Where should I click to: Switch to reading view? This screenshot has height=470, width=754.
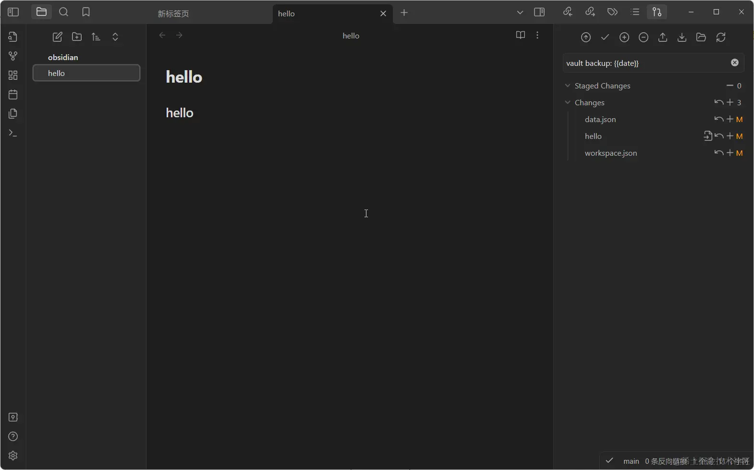pos(521,35)
